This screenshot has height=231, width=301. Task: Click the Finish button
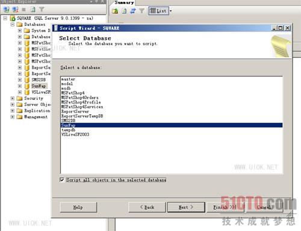[x=225, y=207]
